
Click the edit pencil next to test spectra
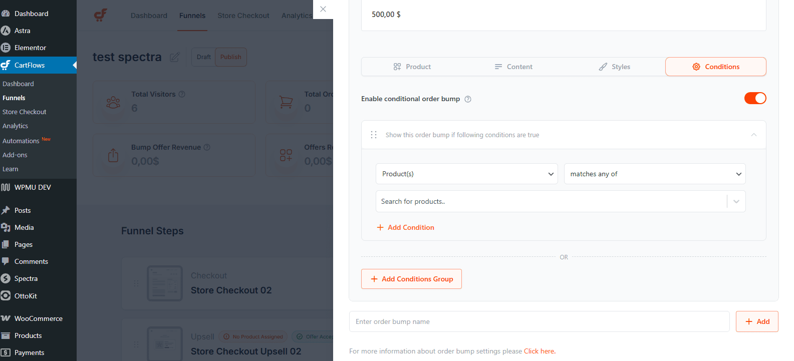coord(174,57)
